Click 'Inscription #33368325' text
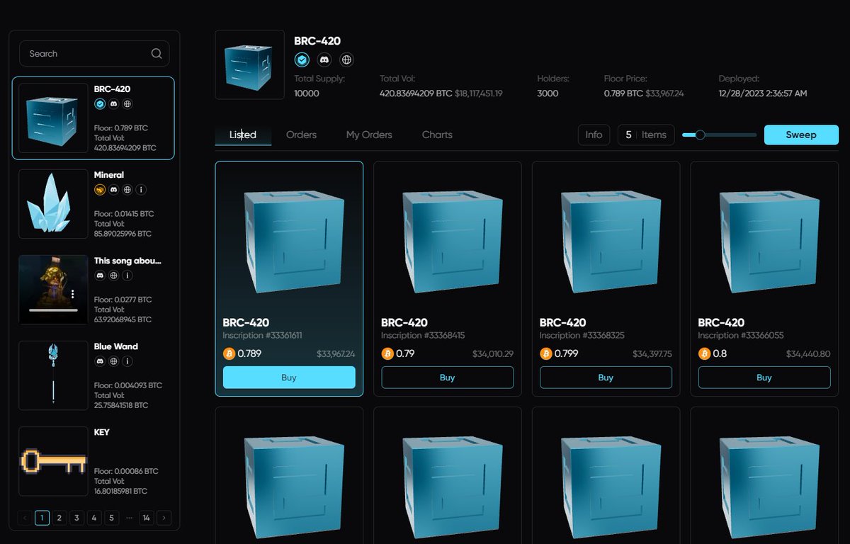Image resolution: width=850 pixels, height=544 pixels. 582,336
